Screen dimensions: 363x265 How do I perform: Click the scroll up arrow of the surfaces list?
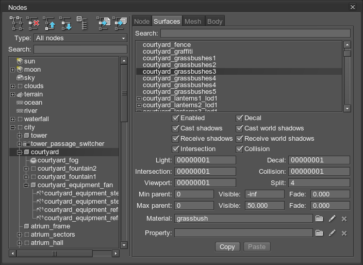coord(347,44)
